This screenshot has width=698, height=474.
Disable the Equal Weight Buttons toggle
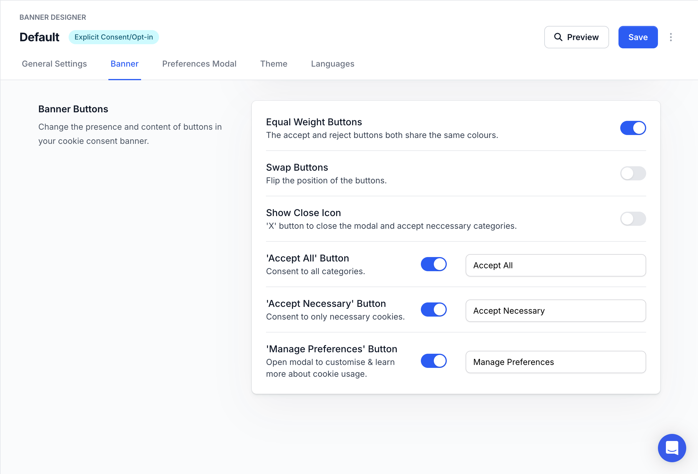(x=633, y=128)
